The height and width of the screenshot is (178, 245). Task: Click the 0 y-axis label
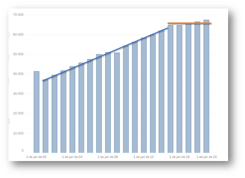point(22,151)
